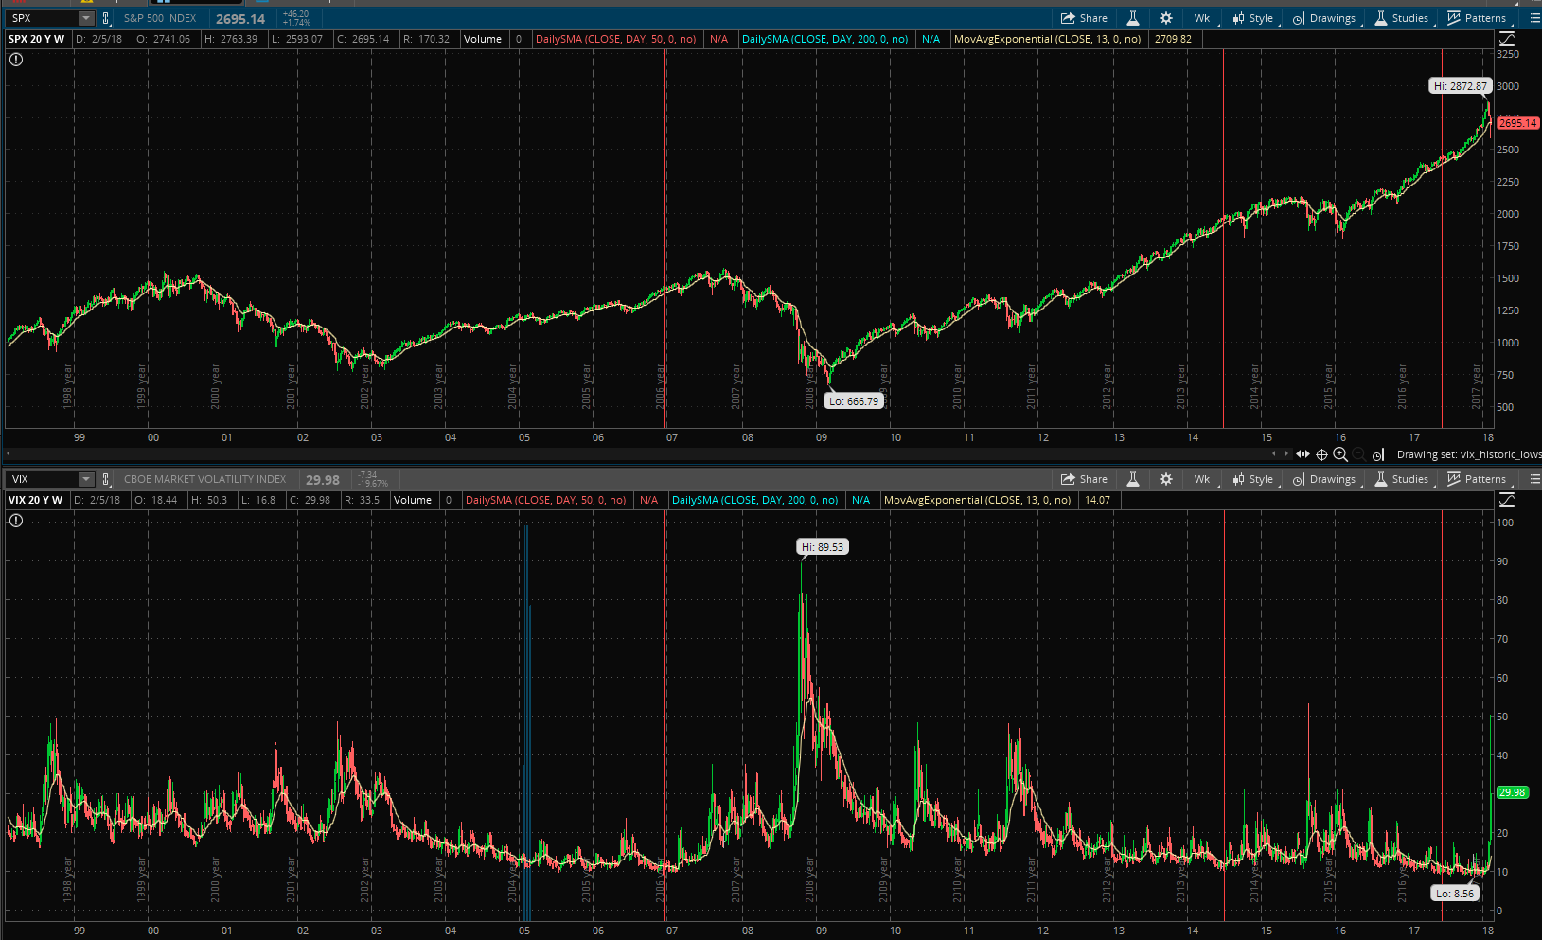1542x940 pixels.
Task: Click the crosshair pan icon below SPX chart
Action: (1322, 454)
